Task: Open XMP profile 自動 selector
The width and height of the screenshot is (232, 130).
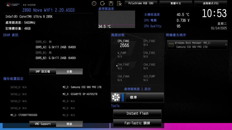Action: tap(69, 72)
